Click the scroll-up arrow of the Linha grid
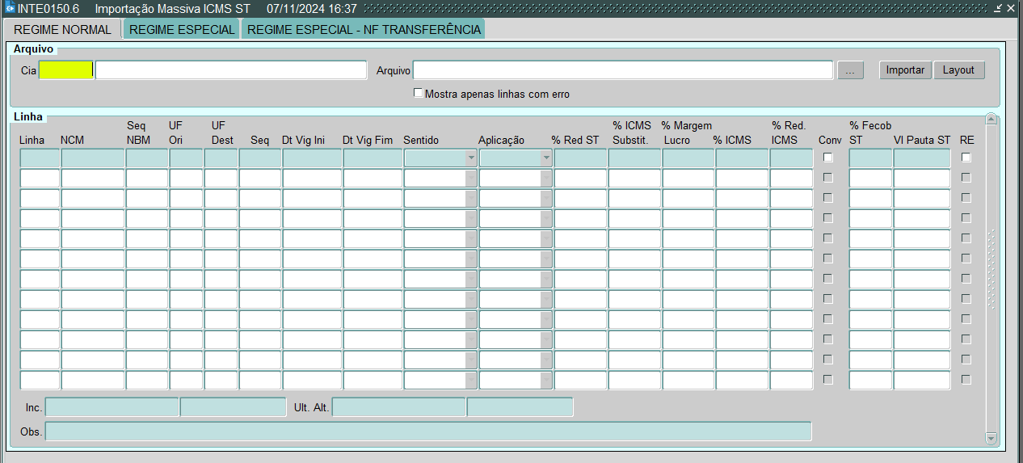 click(991, 120)
